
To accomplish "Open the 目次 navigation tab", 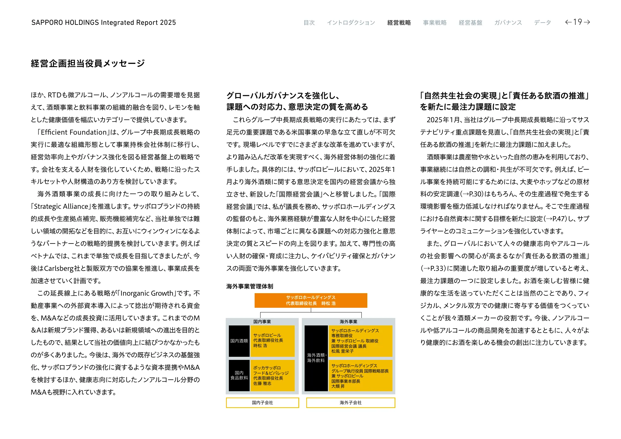I will [x=309, y=23].
